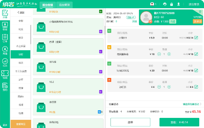Click the 实收 ¥40.14 payment button
Screen dimensions: 204x128
[x=179, y=122]
